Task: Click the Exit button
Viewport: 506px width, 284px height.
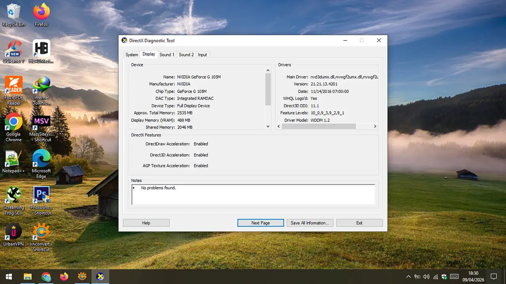Action: pos(359,223)
